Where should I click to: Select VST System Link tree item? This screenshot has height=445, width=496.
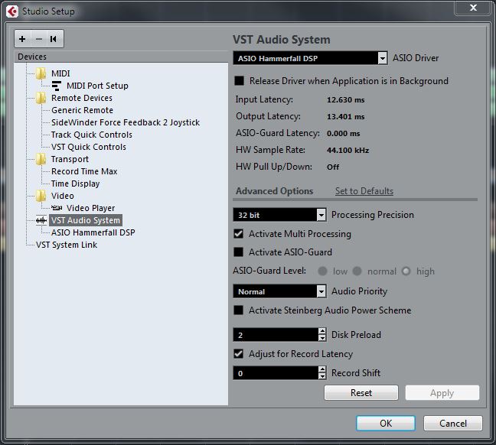coord(67,245)
